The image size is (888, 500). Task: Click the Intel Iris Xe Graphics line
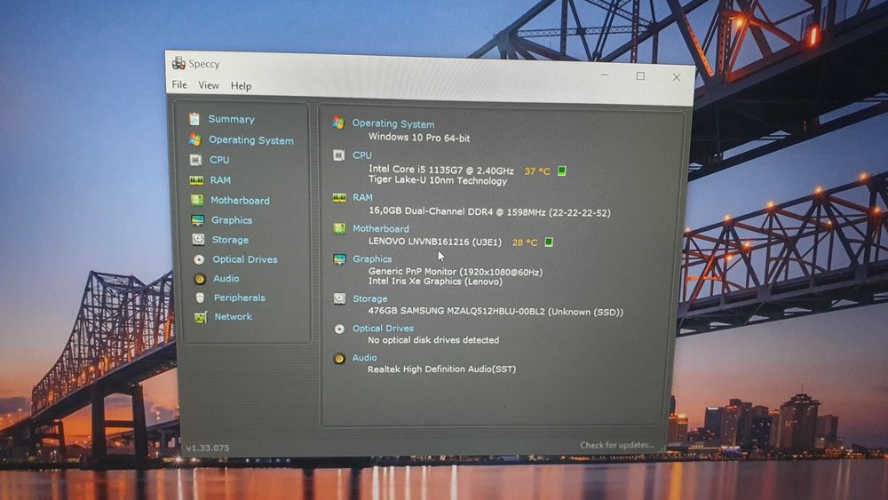coord(435,282)
